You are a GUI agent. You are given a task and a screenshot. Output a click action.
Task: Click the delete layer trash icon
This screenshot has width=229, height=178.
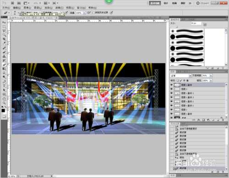pyautogui.click(x=222, y=120)
